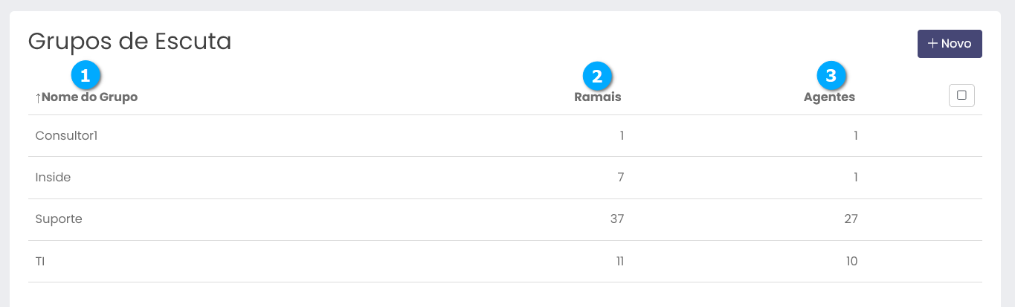
Task: Create a new group with Novo button
Action: pos(950,44)
